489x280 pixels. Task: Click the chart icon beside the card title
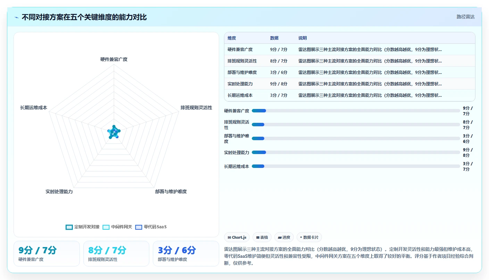coord(17,17)
